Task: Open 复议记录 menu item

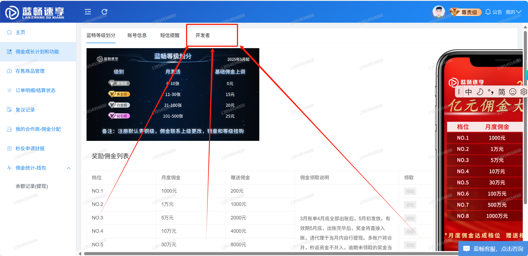Action: click(38, 110)
